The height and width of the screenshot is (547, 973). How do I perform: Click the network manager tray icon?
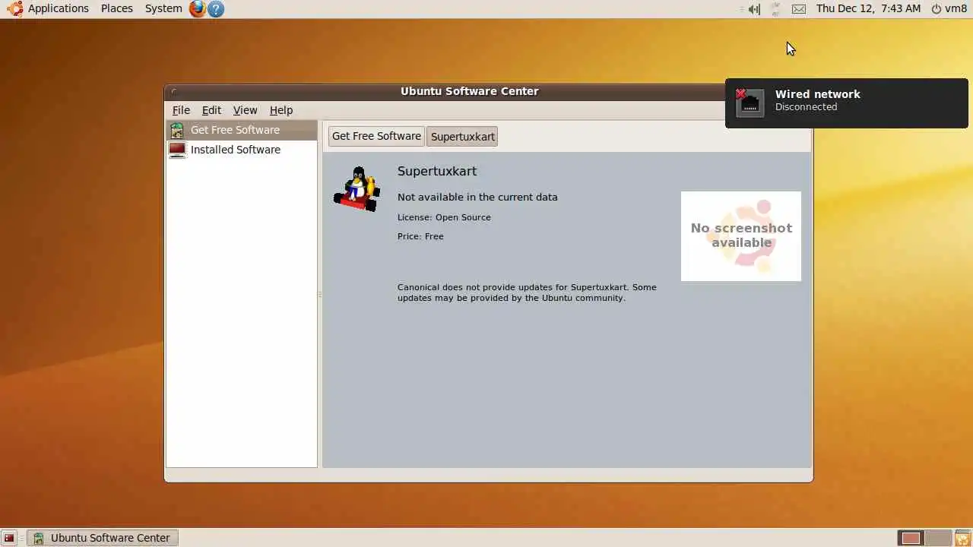pos(775,9)
